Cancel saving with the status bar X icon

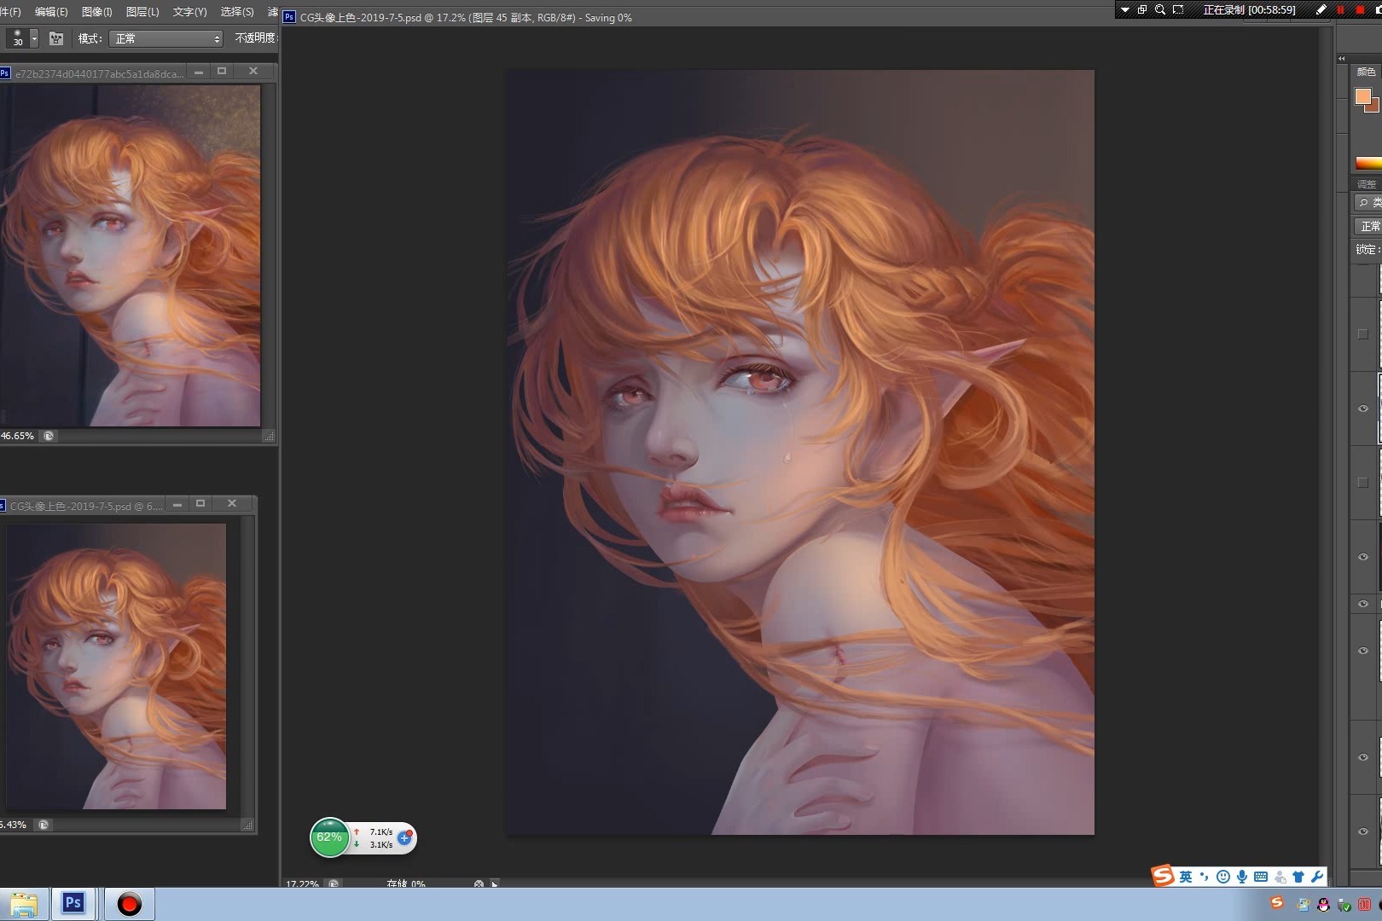(x=479, y=884)
